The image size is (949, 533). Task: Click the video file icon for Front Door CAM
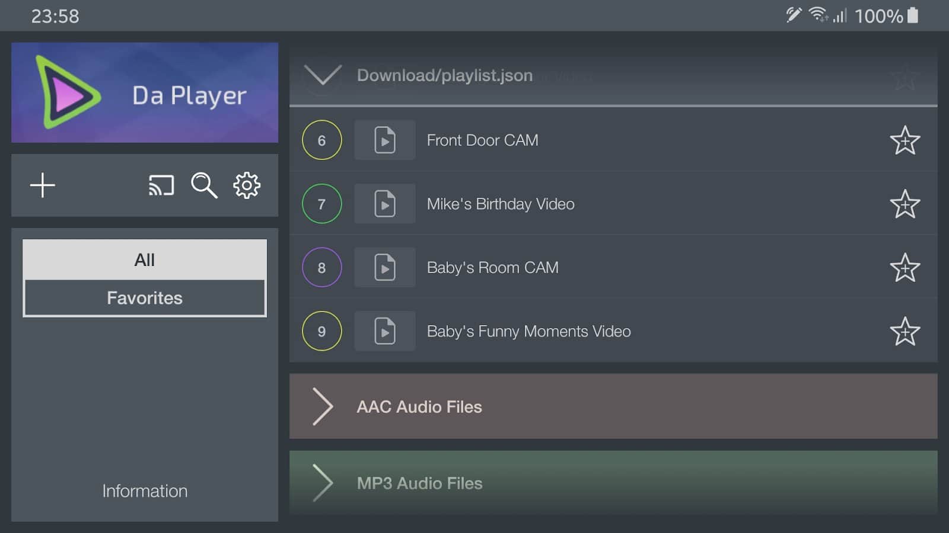tap(384, 140)
